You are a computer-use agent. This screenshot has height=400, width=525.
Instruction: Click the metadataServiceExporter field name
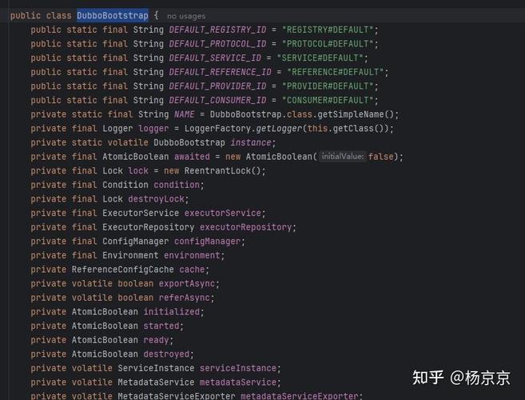[300, 396]
